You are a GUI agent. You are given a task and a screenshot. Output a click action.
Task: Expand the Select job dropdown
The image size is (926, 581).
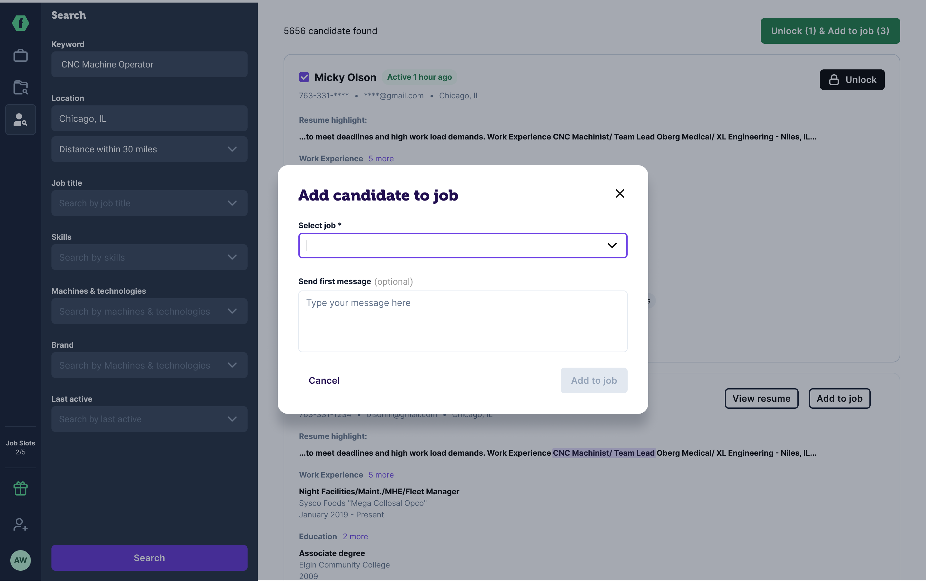[463, 245]
